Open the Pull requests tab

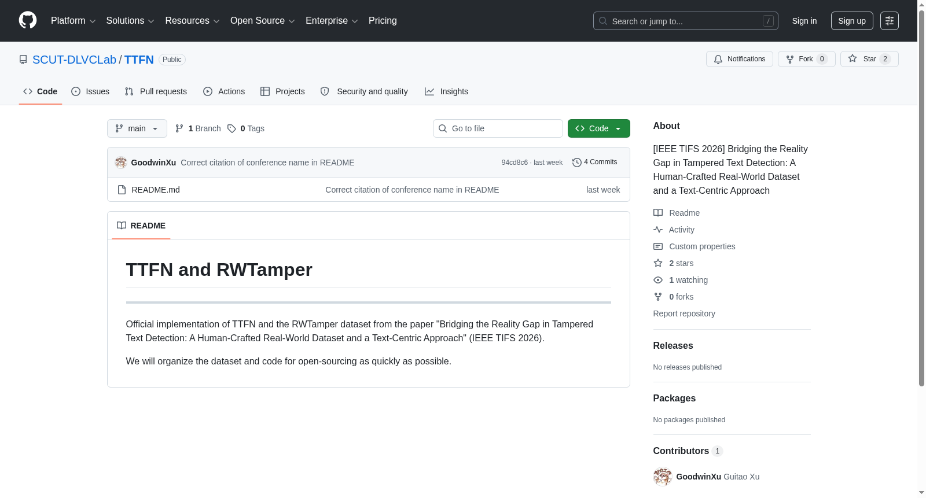(x=156, y=91)
